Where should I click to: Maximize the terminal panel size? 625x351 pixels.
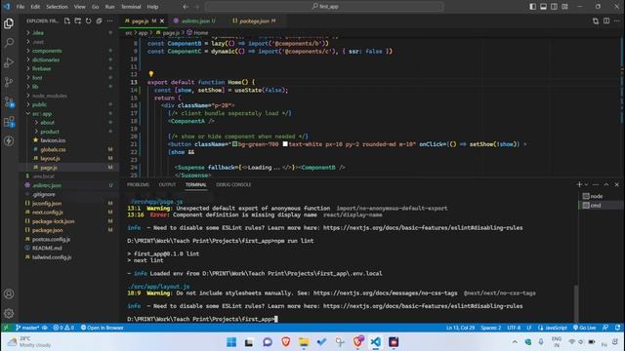[x=605, y=184]
